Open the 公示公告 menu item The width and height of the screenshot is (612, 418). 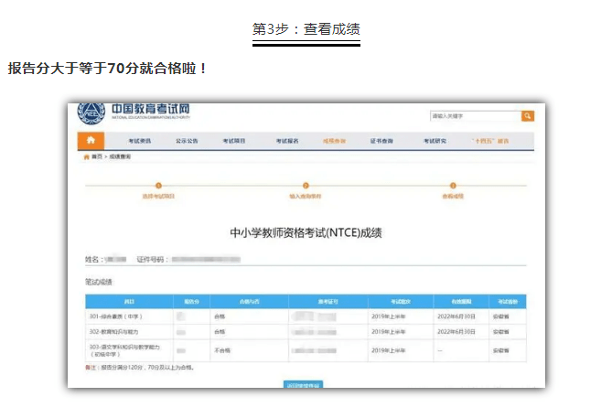pos(187,141)
